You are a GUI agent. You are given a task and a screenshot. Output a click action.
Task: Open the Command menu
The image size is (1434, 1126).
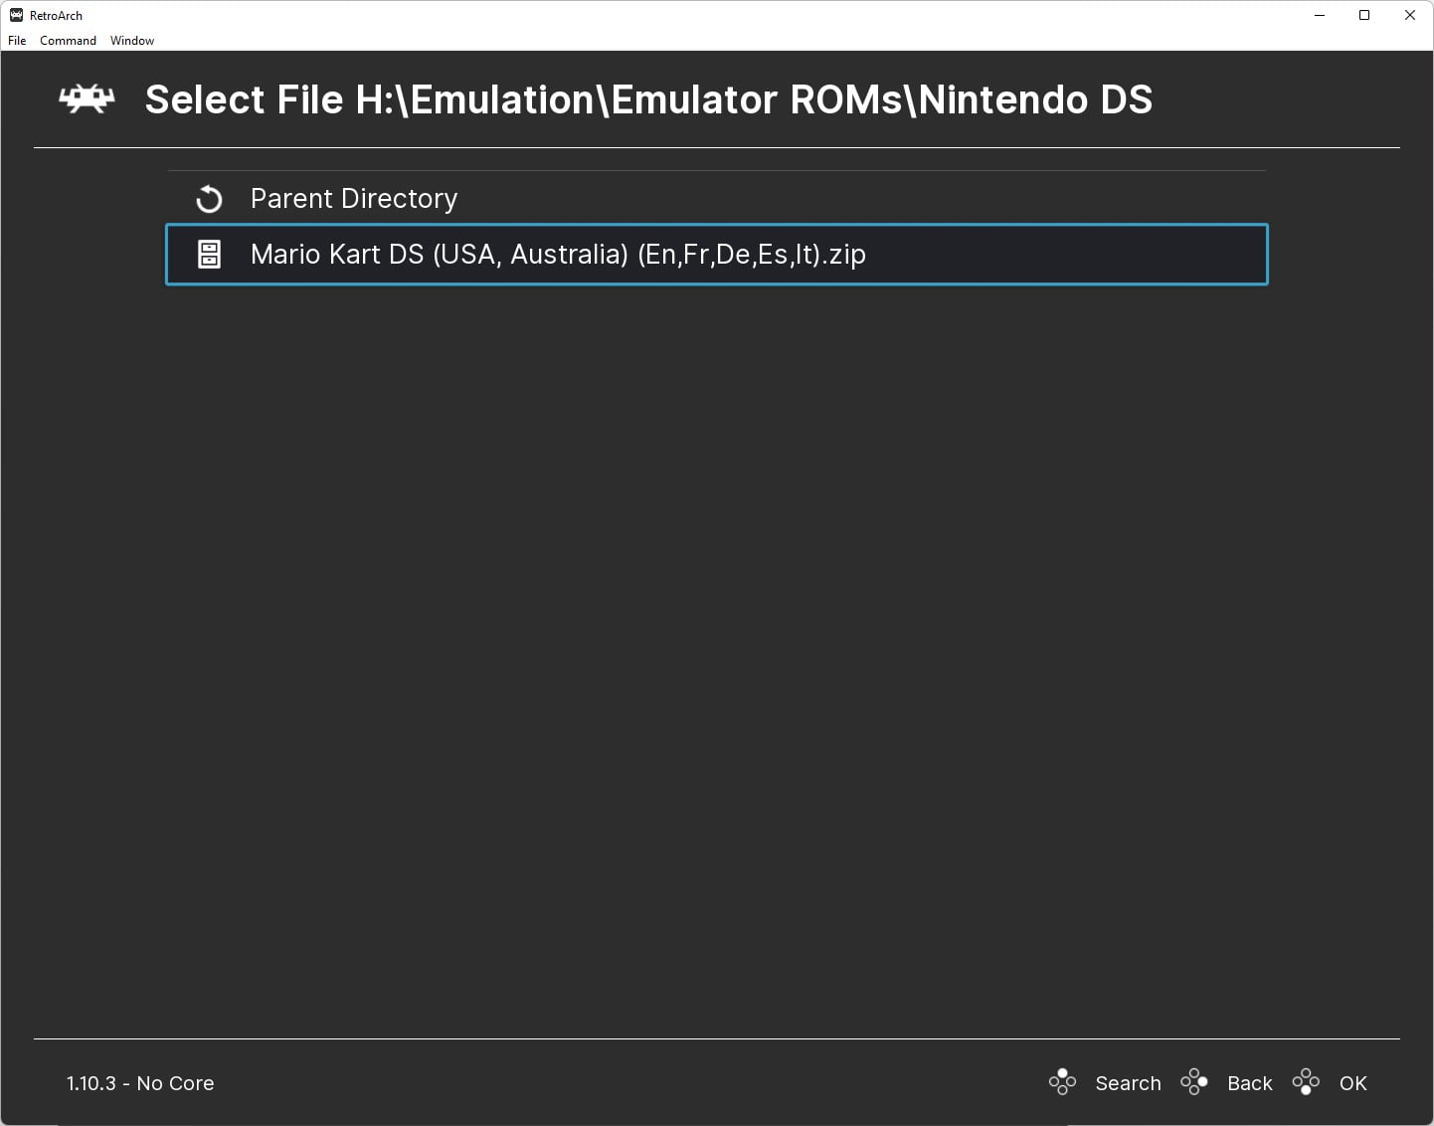pyautogui.click(x=68, y=41)
